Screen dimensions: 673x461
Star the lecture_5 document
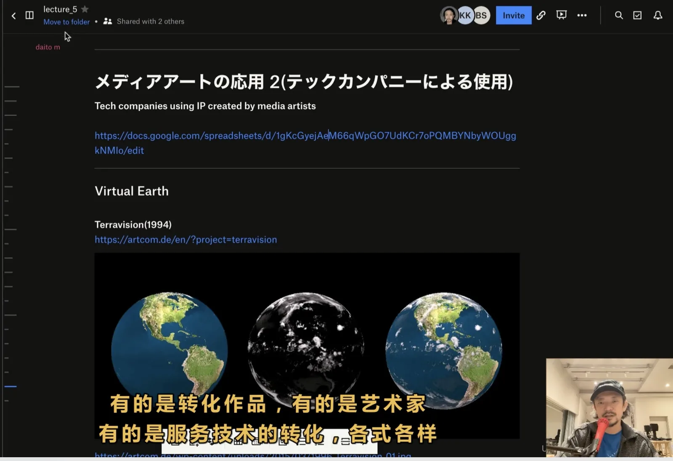point(85,9)
